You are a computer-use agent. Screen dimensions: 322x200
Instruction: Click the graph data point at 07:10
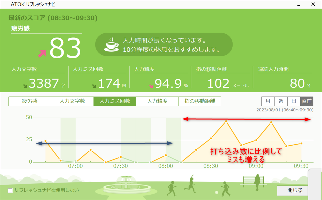pos(91,150)
